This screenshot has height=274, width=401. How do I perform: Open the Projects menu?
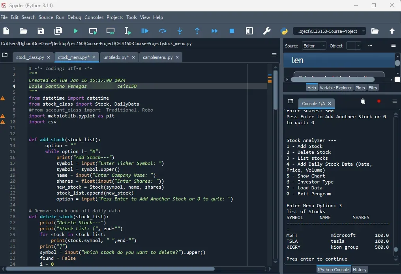click(x=115, y=17)
